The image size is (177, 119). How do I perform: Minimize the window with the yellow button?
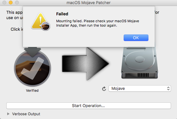11,3
